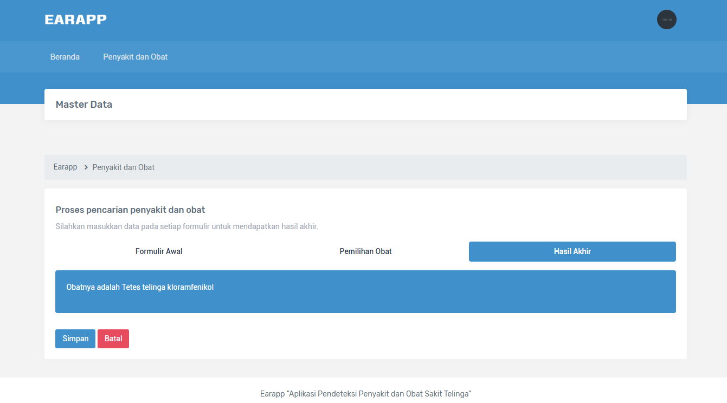Select the Pemilihan Obat tab
The image size is (727, 403).
365,251
